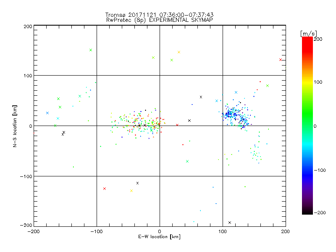Image resolution: width=336 pixels, height=252 pixels.
Task: Click the "N-S location [km]" axis label
Action: click(15, 126)
